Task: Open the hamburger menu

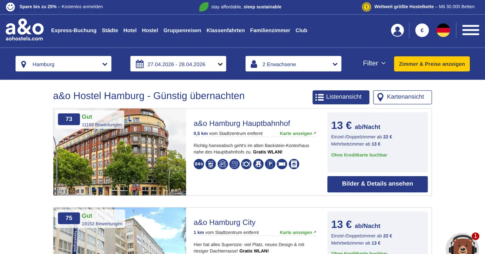Action: [471, 30]
